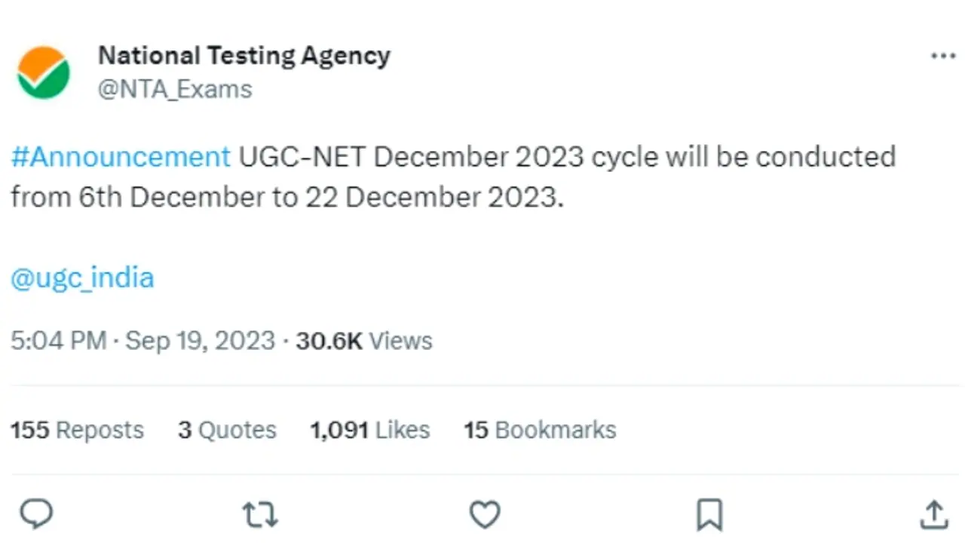Expand repost options with retweet arrows
This screenshot has height=543, width=965.
(259, 514)
